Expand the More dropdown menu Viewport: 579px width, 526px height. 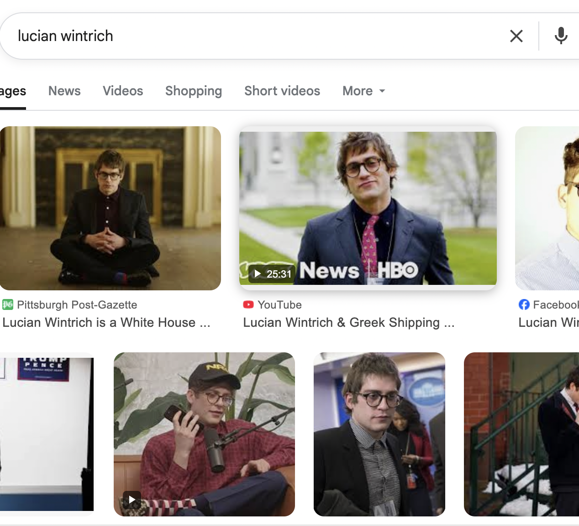pyautogui.click(x=364, y=91)
